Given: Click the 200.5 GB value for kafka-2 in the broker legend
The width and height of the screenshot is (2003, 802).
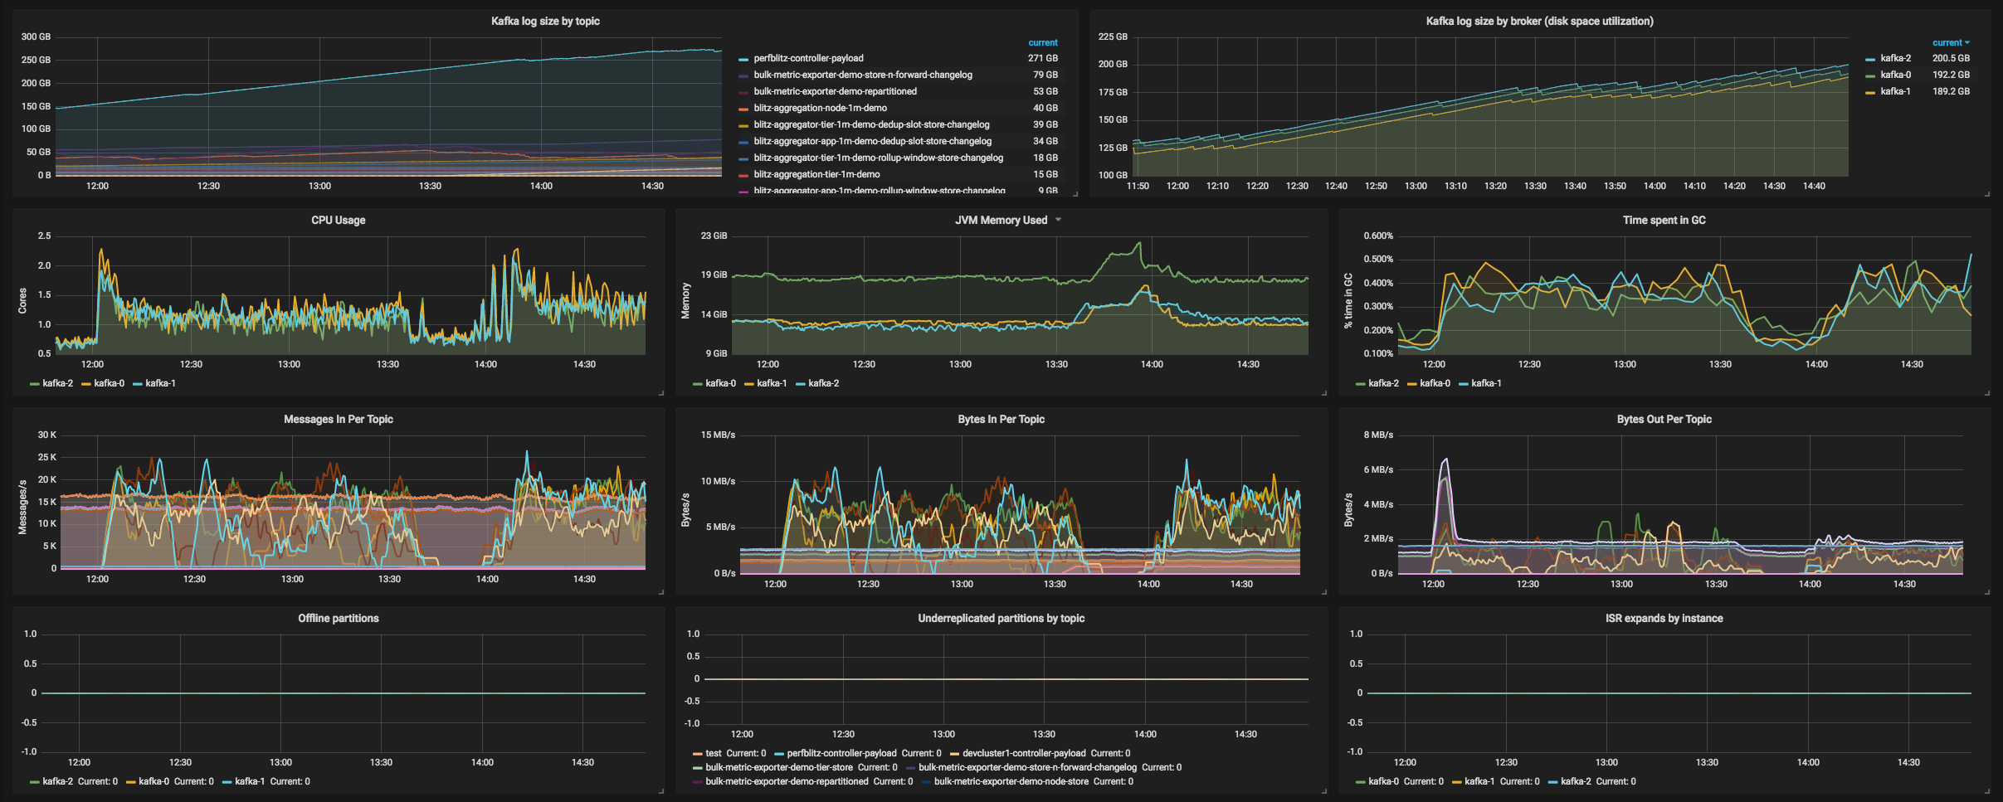Looking at the screenshot, I should coord(1951,58).
